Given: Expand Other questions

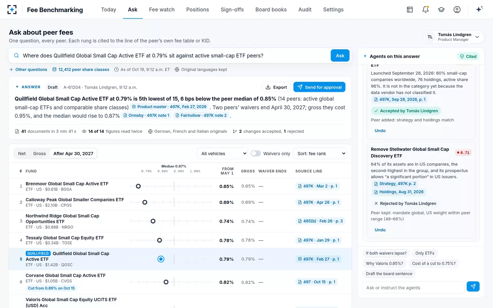Looking at the screenshot, I should pos(28,69).
